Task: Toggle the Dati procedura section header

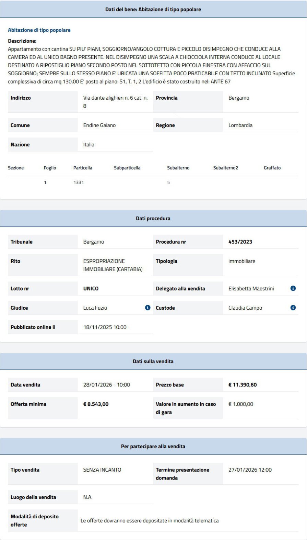Action: [153, 218]
